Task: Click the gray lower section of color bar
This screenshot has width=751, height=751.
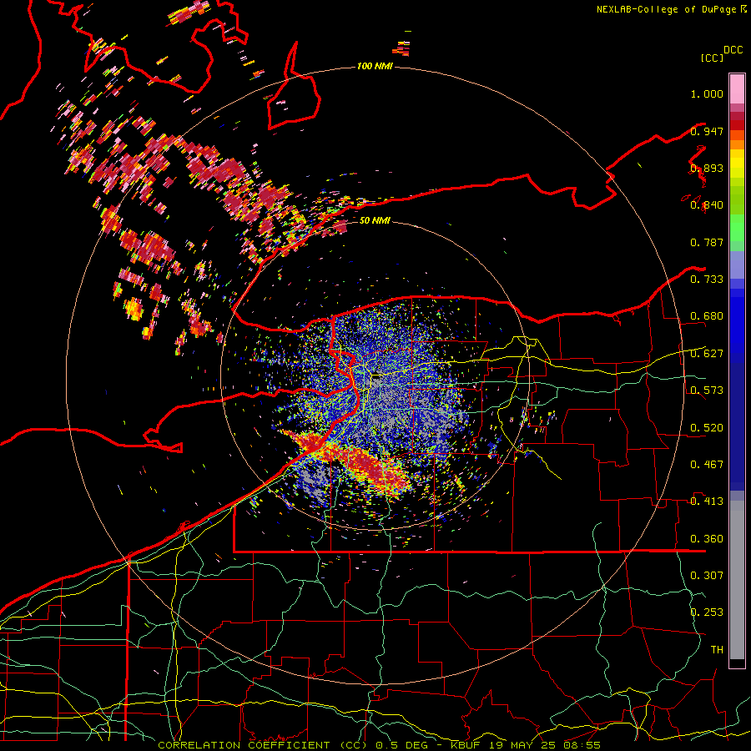Action: (x=737, y=580)
